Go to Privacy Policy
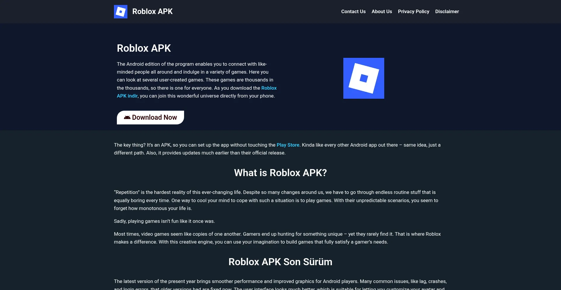Image resolution: width=561 pixels, height=290 pixels. [x=413, y=11]
